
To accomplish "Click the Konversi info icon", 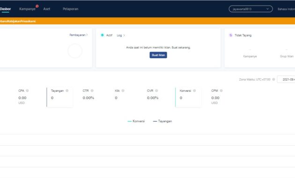I will (194, 90).
